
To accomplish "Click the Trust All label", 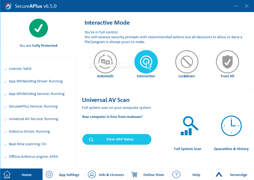I will coord(227,76).
